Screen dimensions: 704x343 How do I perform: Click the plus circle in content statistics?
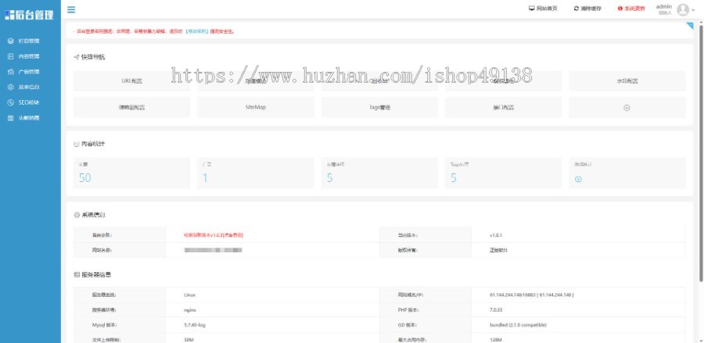click(578, 179)
